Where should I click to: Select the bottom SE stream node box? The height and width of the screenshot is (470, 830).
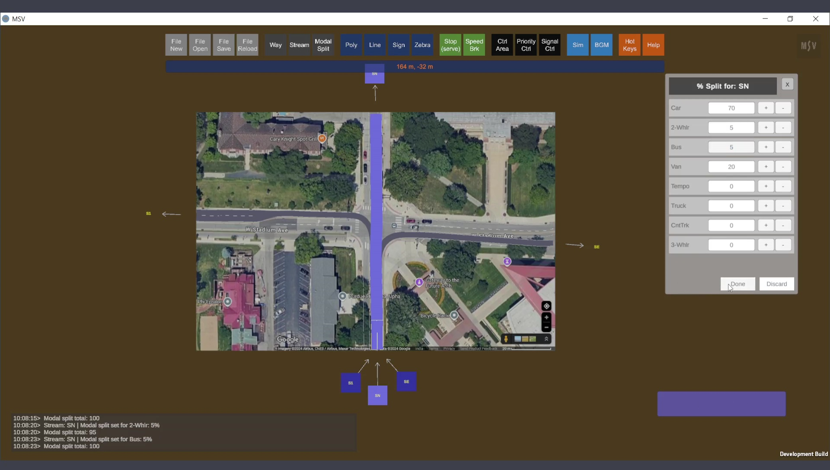pos(406,381)
